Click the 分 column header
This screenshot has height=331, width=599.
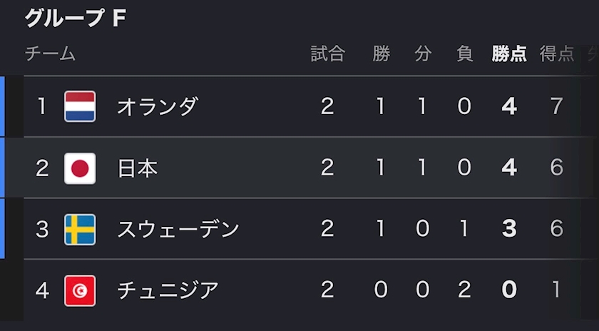[x=423, y=54]
